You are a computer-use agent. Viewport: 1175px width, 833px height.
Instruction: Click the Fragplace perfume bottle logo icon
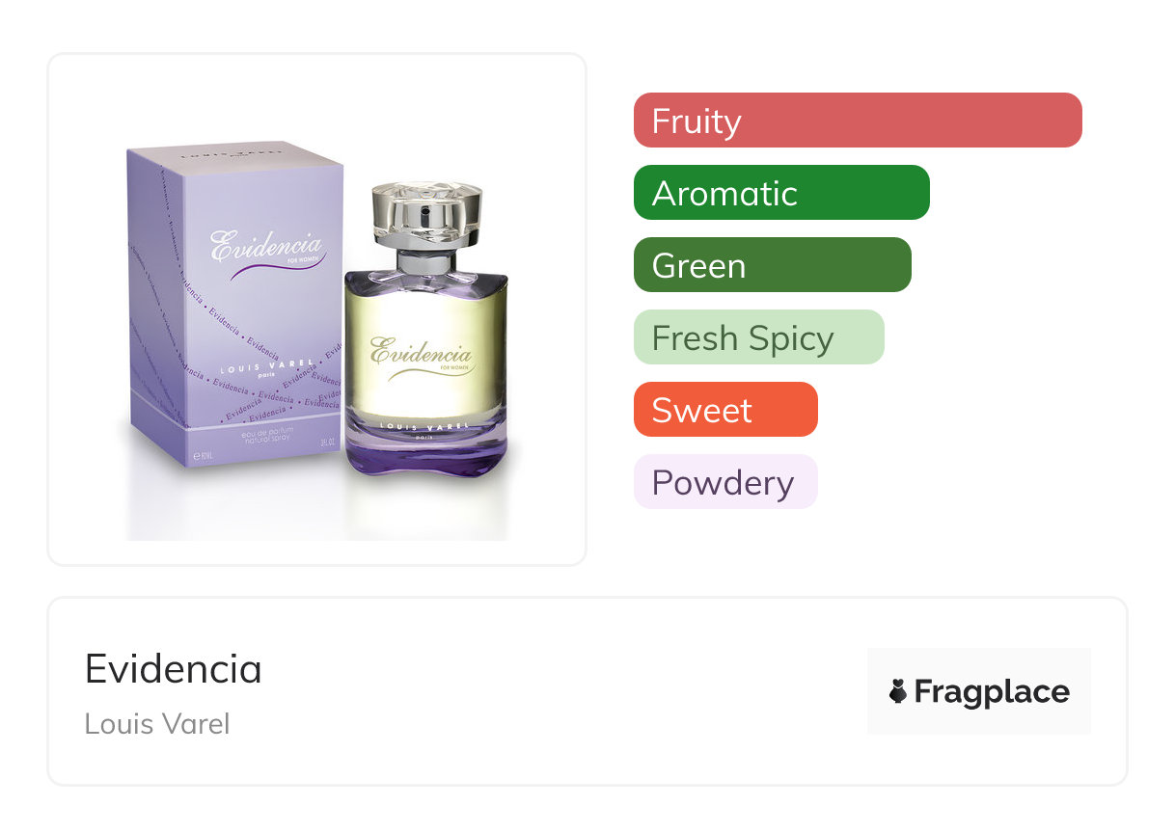tap(898, 691)
